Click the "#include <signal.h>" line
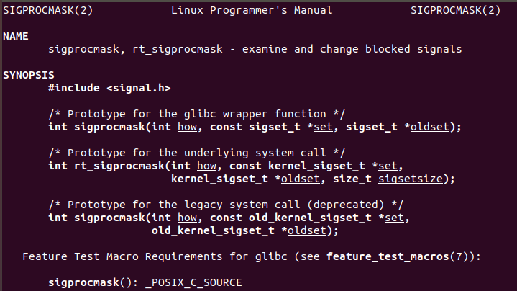Screen dimensions: 517x291 (109, 88)
